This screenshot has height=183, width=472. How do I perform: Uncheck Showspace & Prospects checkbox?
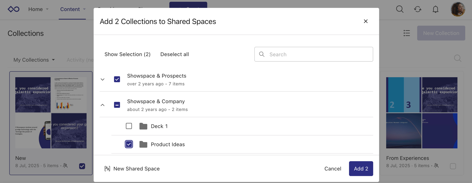[x=117, y=79]
